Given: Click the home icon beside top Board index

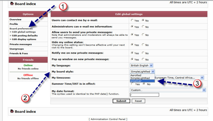Looking at the screenshot, I should click(12, 4).
